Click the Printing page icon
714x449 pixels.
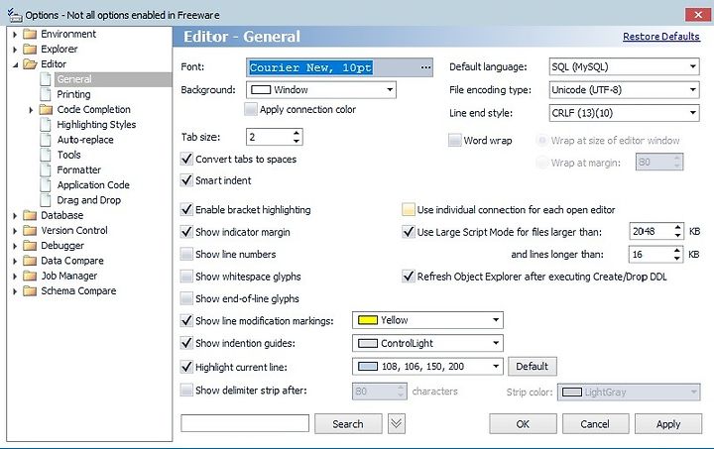coord(46,94)
